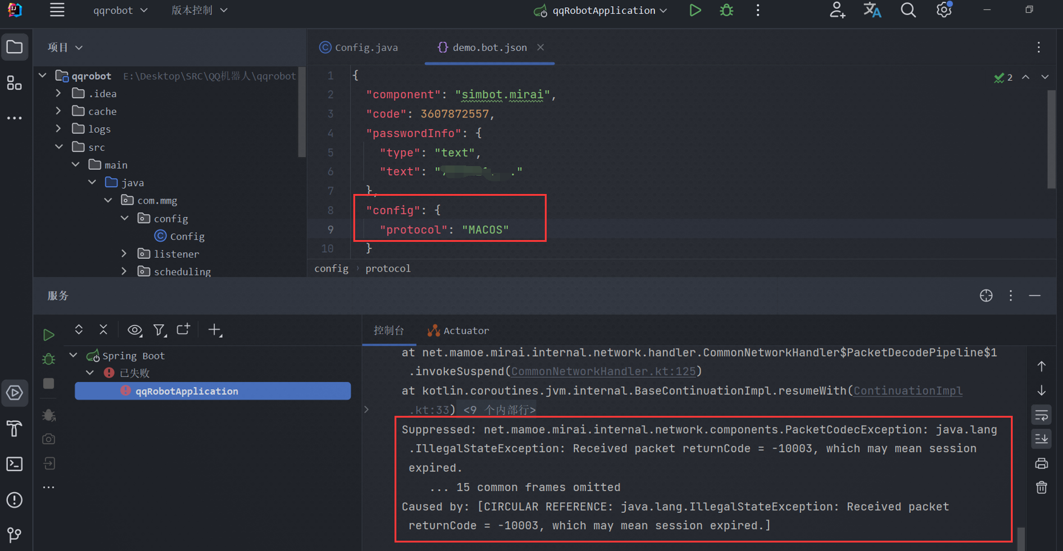The height and width of the screenshot is (551, 1063).
Task: Open the translation plugin icon
Action: [872, 10]
